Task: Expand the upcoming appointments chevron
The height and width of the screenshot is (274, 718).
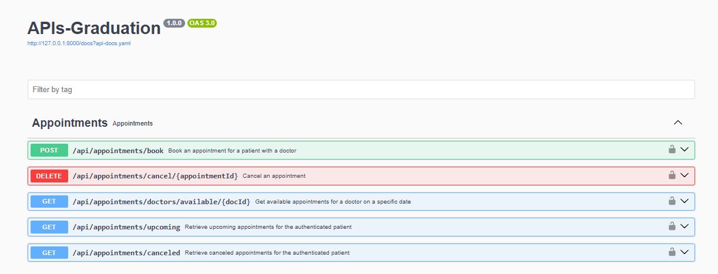Action: 684,226
